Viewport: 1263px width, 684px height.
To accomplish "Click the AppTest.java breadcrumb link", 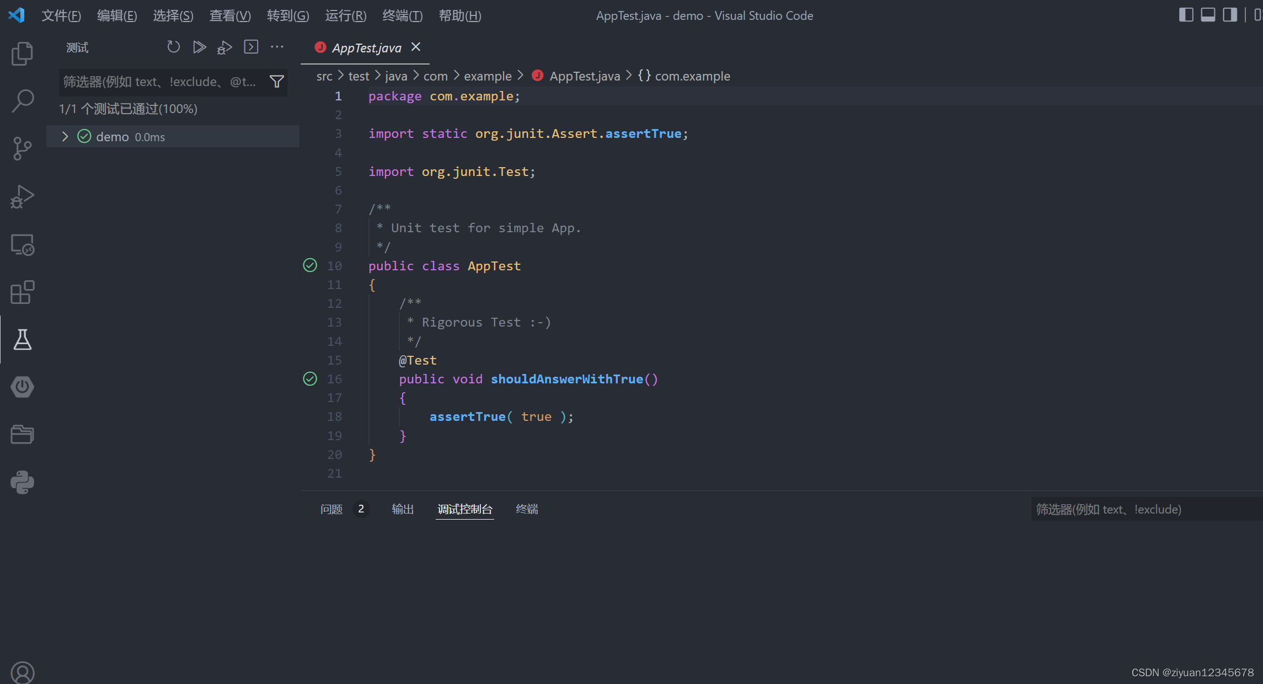I will pos(584,76).
